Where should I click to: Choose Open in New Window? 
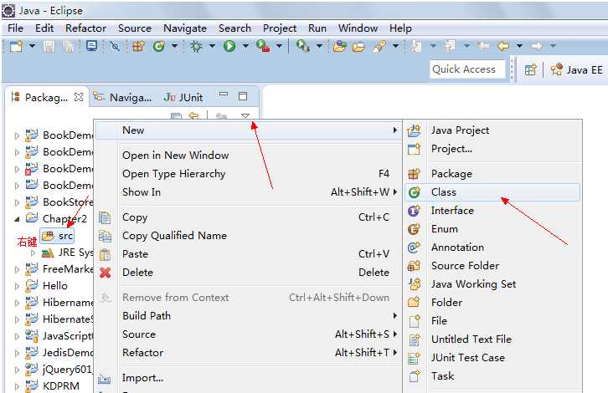coord(248,156)
